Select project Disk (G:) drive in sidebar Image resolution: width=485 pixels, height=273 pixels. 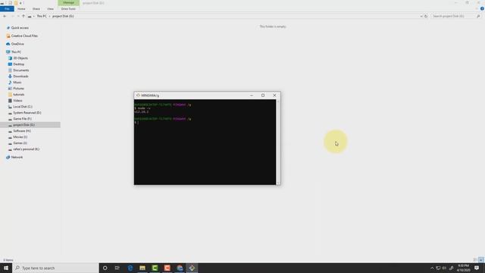[x=23, y=124]
